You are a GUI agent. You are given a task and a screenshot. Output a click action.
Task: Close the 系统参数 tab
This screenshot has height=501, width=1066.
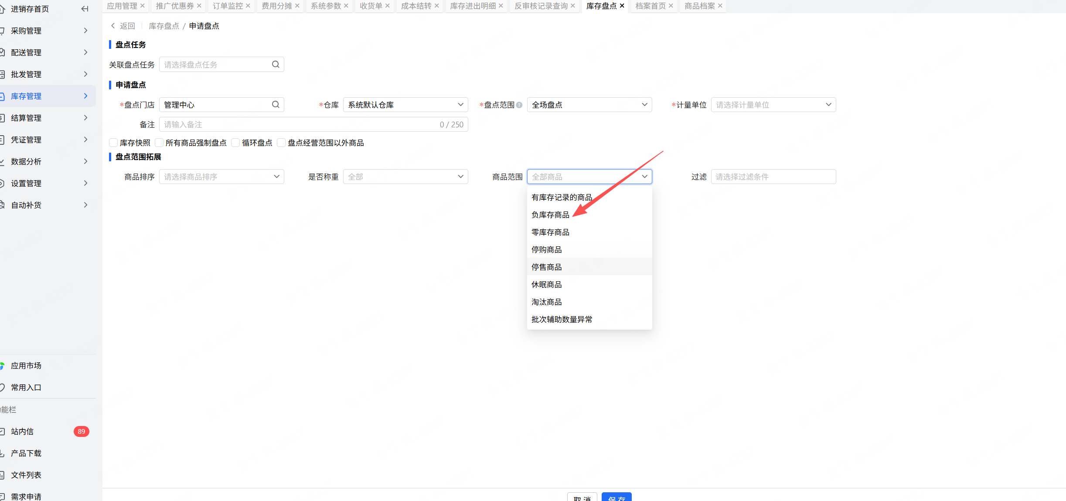click(x=346, y=6)
